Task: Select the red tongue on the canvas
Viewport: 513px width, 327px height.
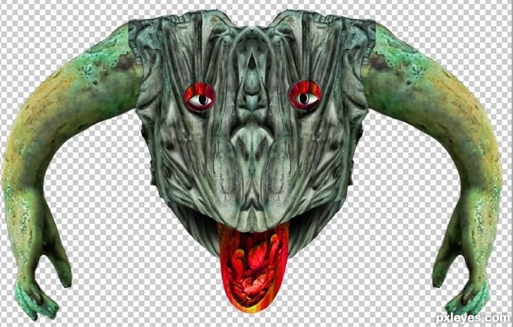Action: click(253, 267)
